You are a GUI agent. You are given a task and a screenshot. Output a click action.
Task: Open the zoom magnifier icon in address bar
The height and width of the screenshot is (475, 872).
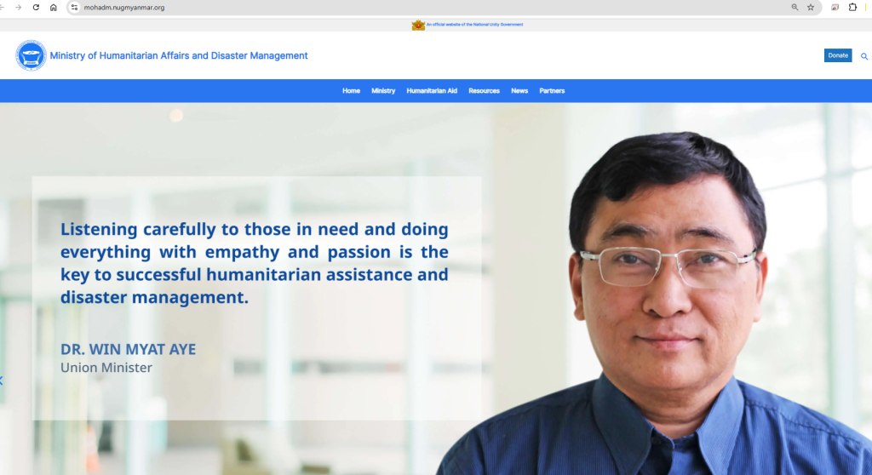click(795, 7)
